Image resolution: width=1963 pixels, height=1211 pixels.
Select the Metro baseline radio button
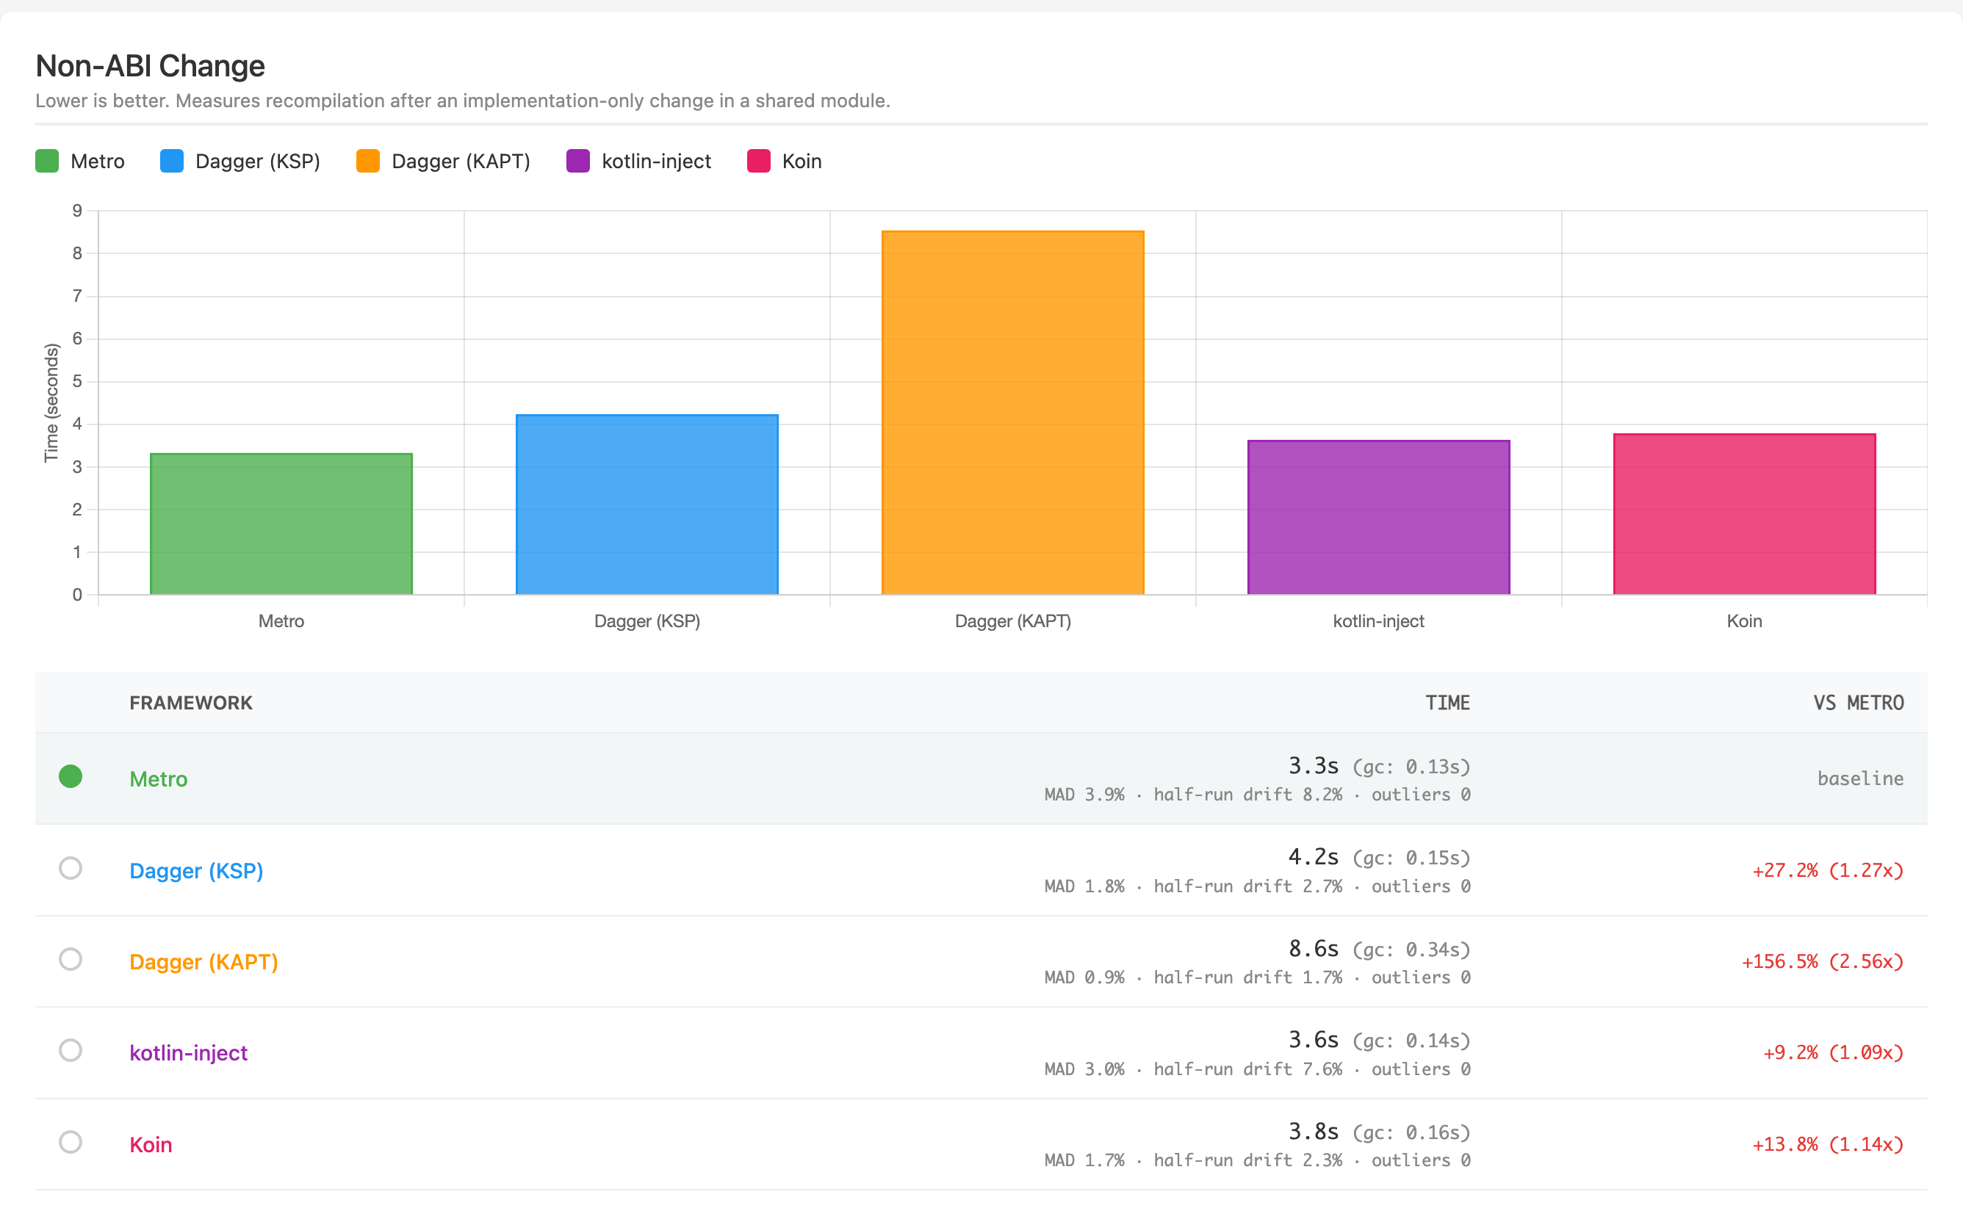pos(71,776)
